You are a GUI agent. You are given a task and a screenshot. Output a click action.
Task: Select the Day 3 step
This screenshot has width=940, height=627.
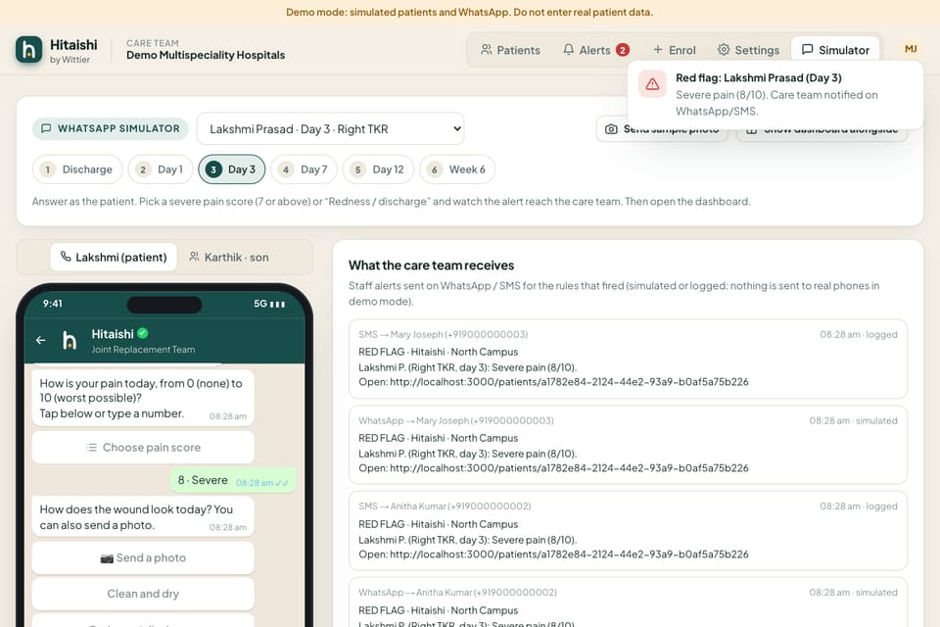232,169
